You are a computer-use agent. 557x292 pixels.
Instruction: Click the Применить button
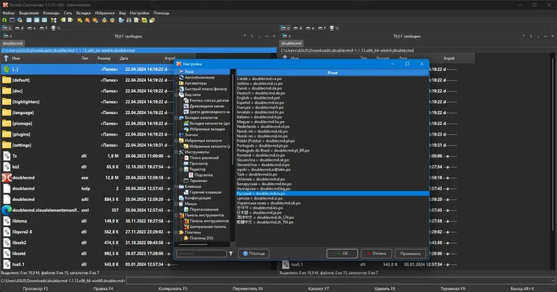tap(410, 254)
